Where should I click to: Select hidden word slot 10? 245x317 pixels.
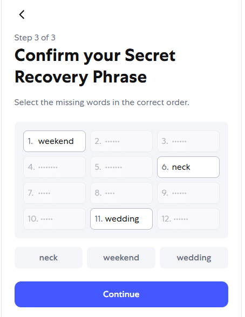(55, 219)
